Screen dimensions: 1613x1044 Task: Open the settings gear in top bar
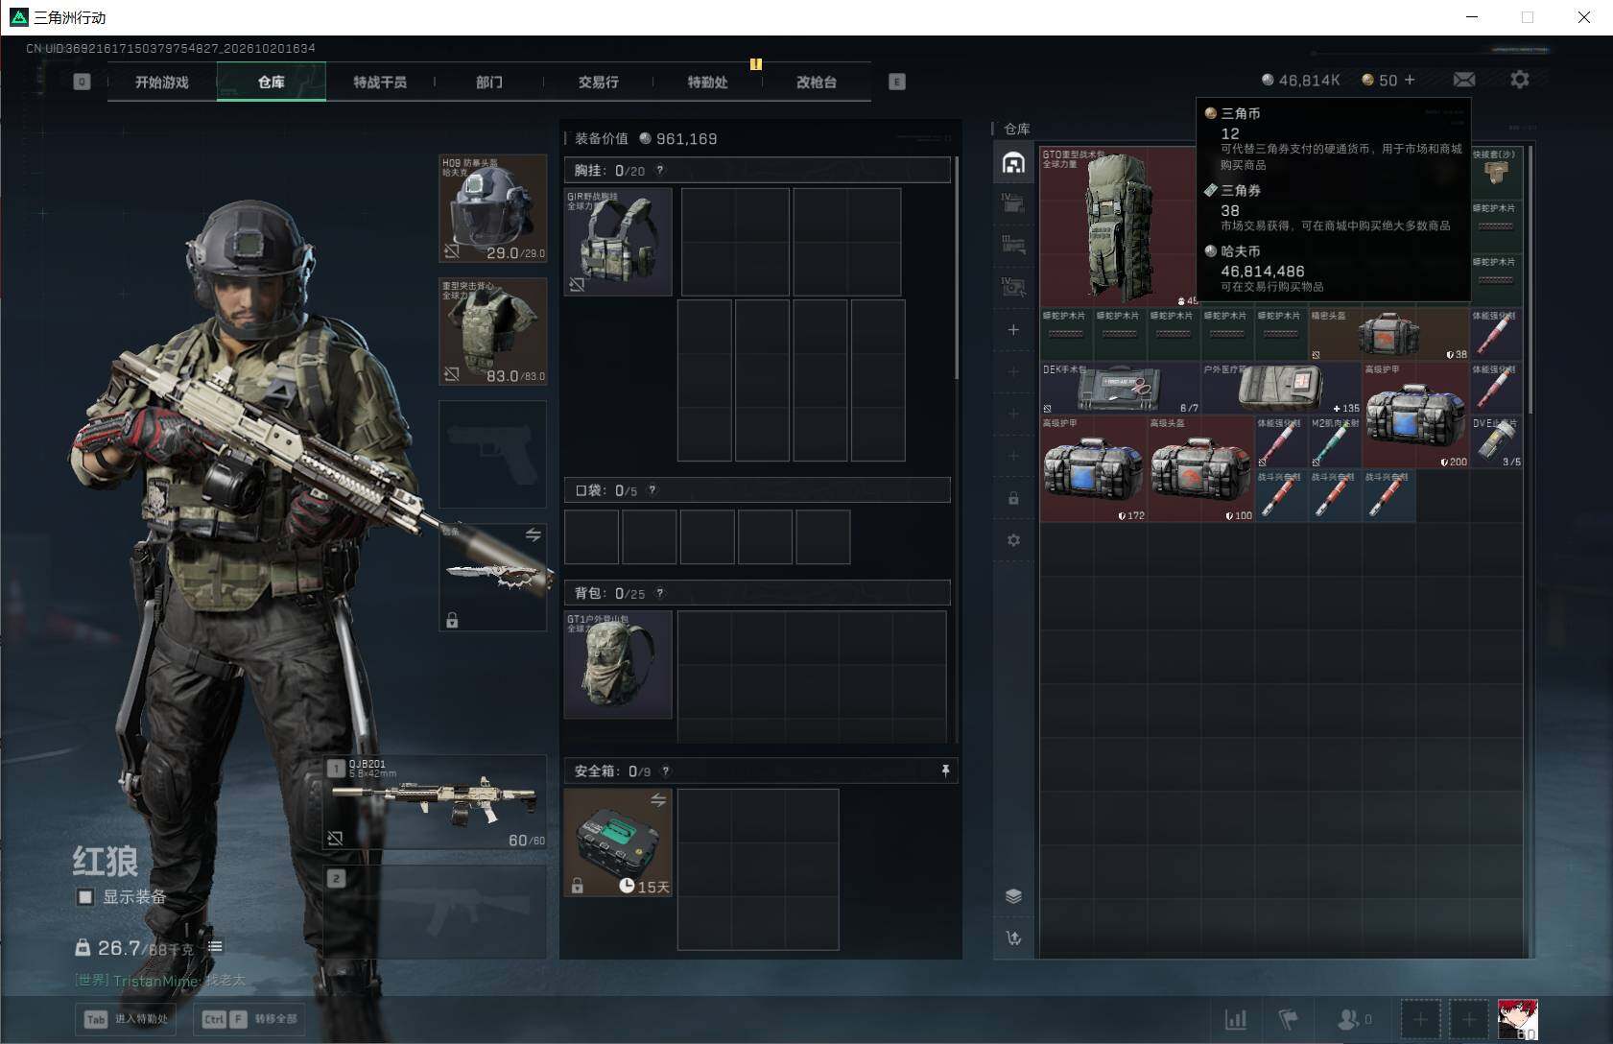(1520, 80)
